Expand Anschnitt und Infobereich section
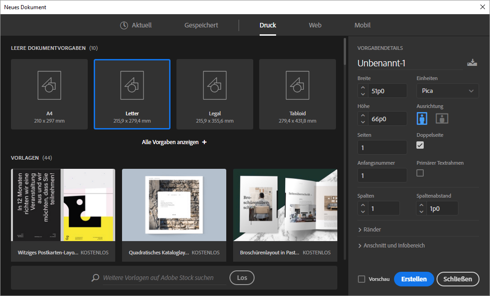This screenshot has width=490, height=296. tap(392, 246)
